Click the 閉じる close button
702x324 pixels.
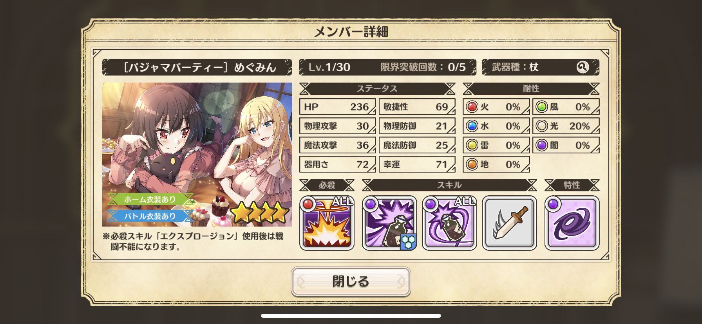(351, 281)
